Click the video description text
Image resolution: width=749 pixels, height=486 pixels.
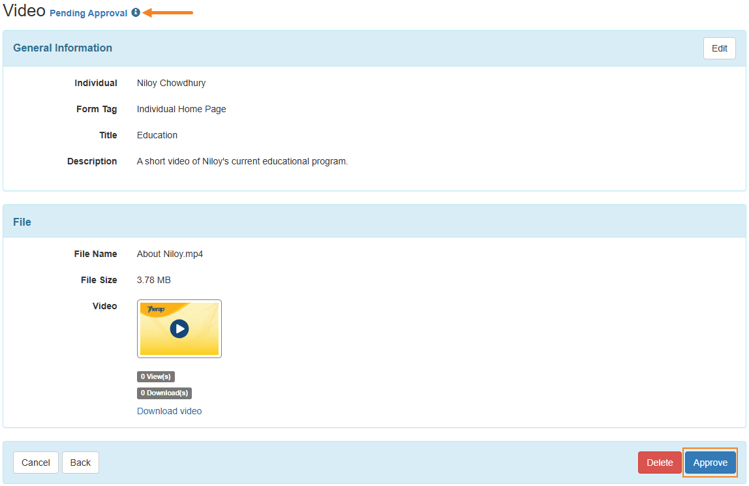click(x=242, y=161)
